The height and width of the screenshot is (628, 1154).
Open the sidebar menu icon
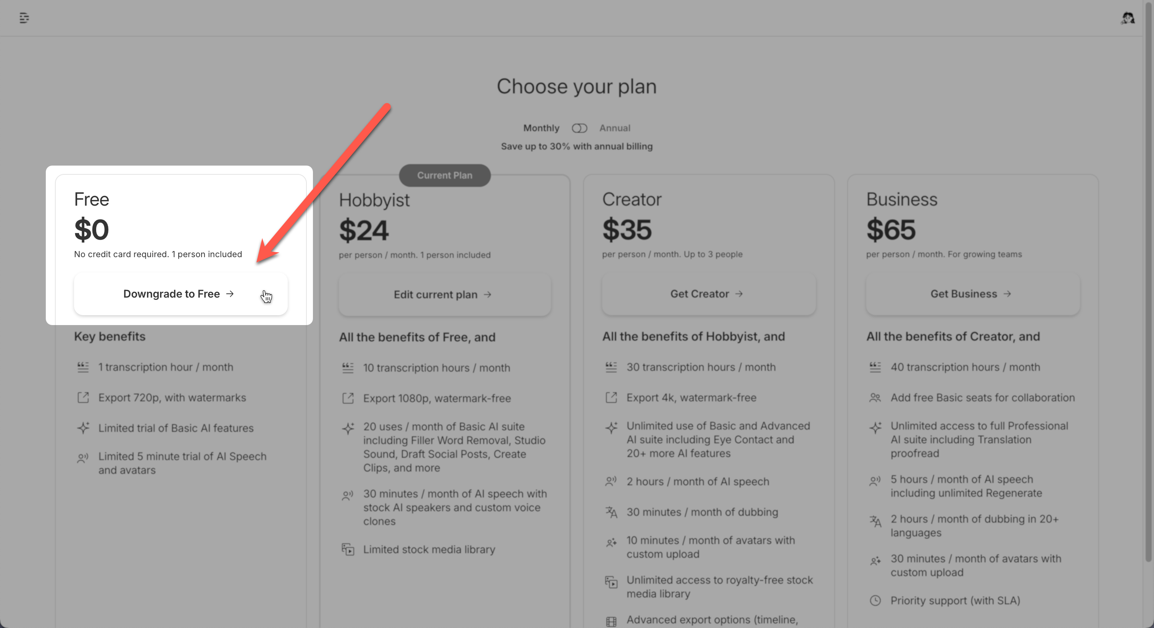[24, 18]
